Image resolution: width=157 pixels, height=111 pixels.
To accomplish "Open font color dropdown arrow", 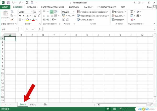I will click(36, 20).
